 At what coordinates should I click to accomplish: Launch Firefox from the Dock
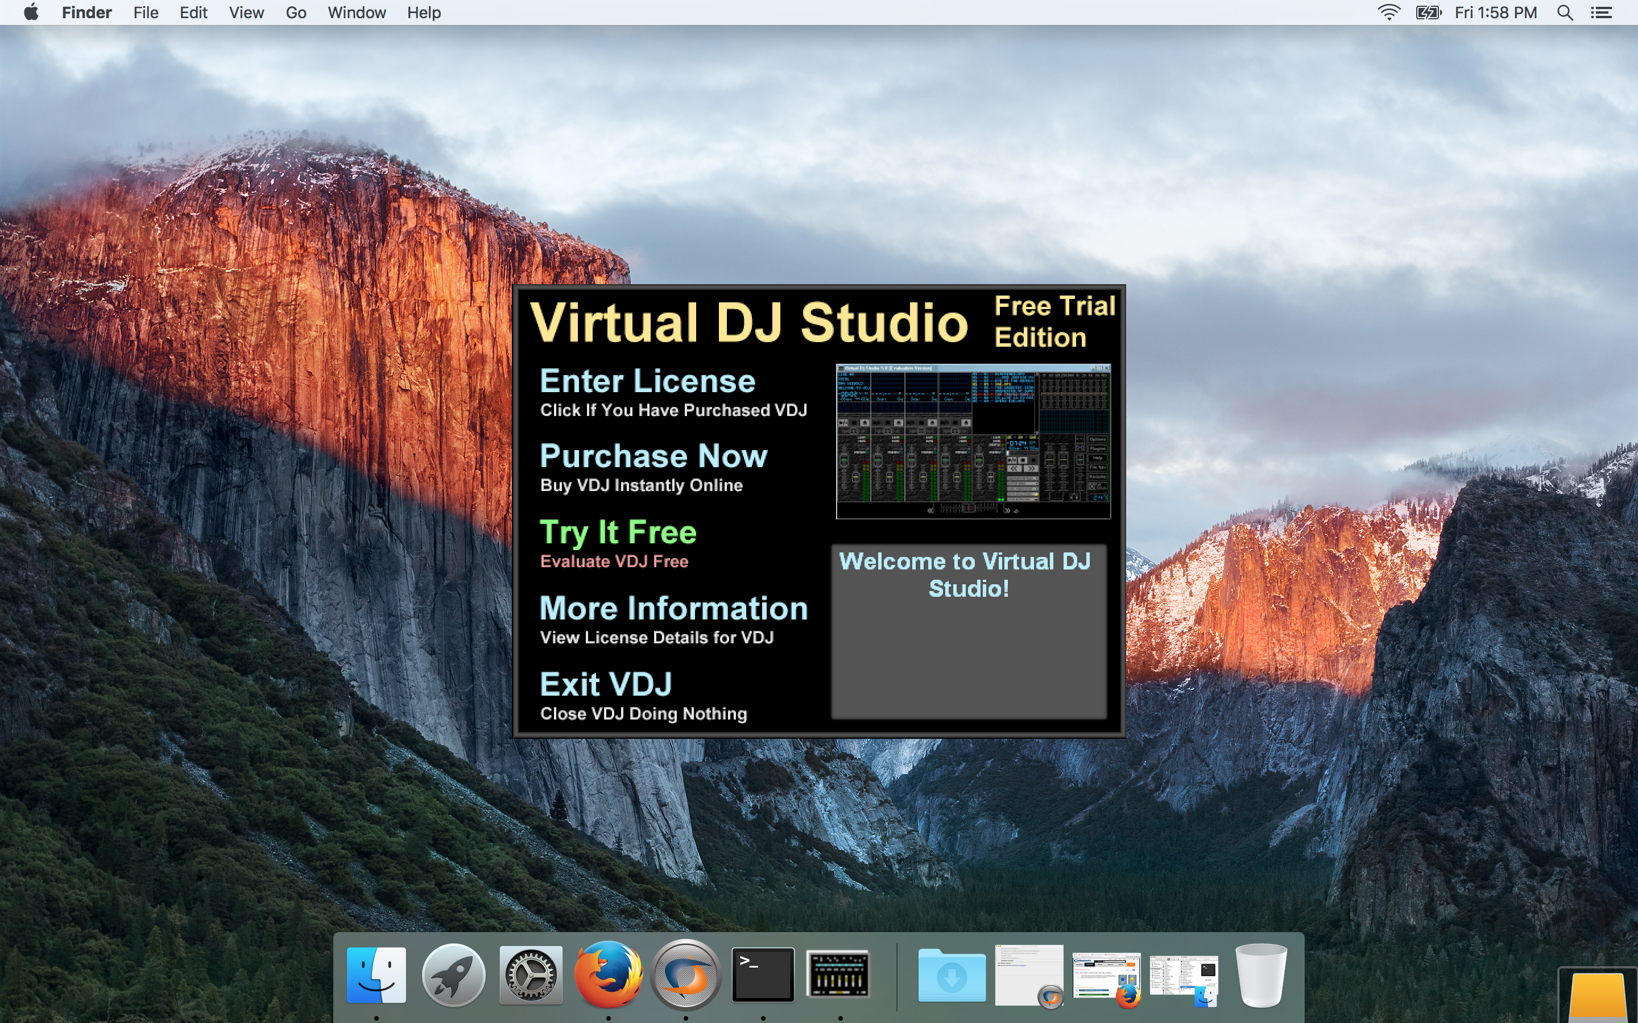pyautogui.click(x=609, y=975)
